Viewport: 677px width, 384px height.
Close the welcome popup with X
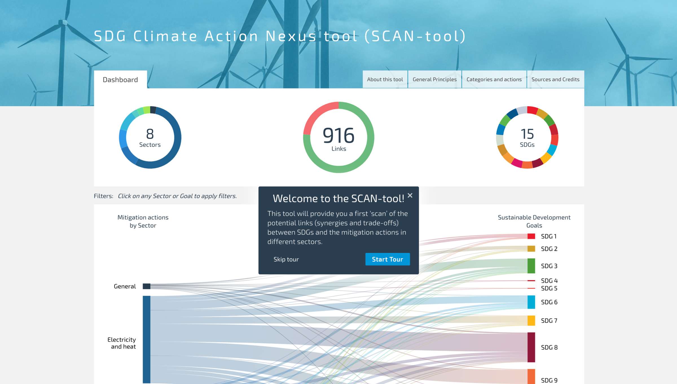(x=410, y=195)
